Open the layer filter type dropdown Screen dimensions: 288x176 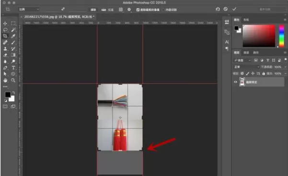point(242,60)
